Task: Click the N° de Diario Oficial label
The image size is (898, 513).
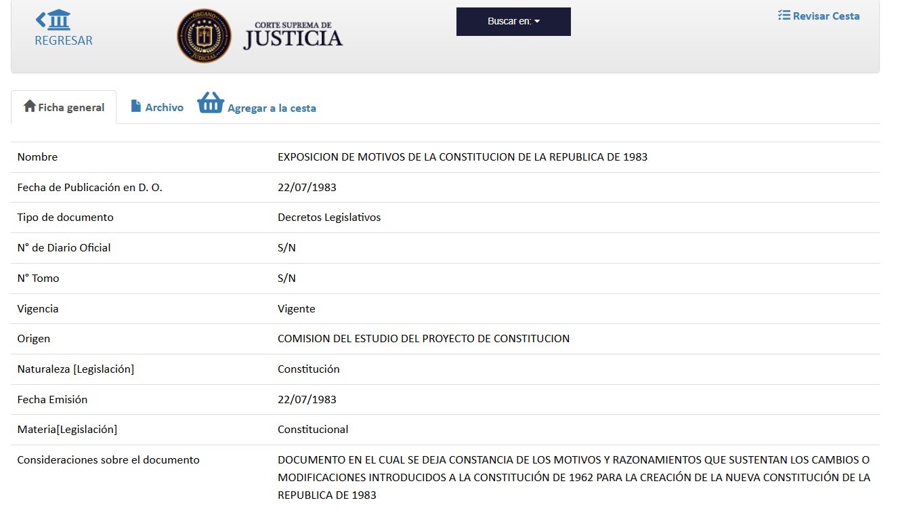Action: point(64,247)
